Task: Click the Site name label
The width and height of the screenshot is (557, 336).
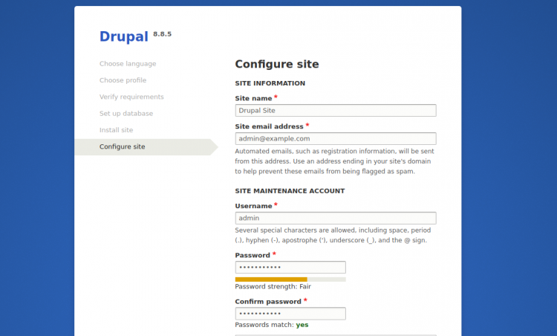Action: click(x=253, y=98)
